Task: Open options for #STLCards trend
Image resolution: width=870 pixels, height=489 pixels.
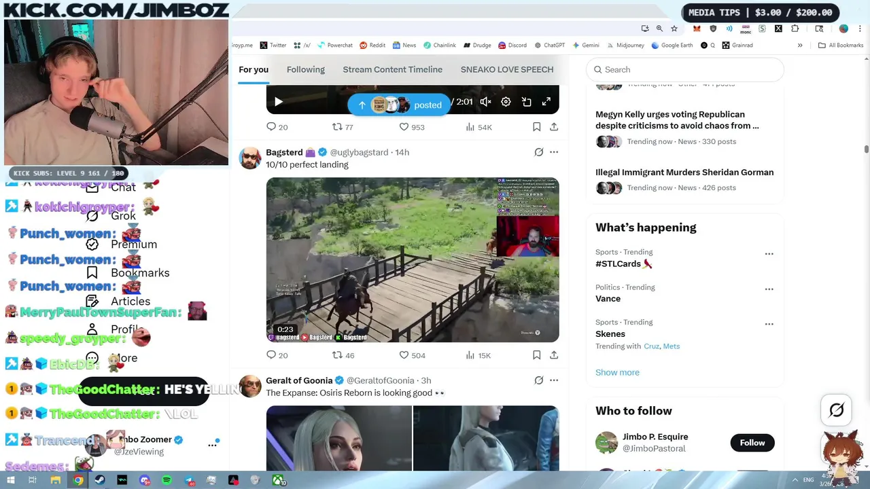Action: pyautogui.click(x=769, y=254)
